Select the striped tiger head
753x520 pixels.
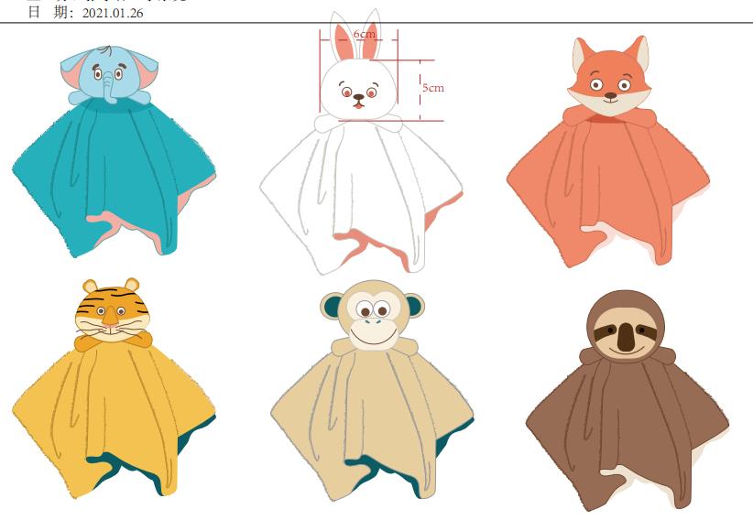click(110, 313)
